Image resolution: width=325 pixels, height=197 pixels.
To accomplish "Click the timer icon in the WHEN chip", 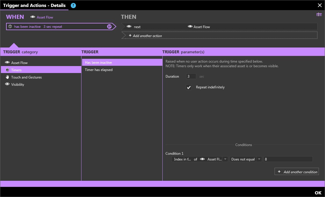I will tap(10, 26).
